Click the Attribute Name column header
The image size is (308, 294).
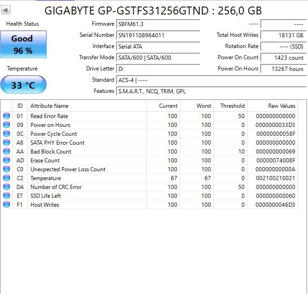(87, 106)
